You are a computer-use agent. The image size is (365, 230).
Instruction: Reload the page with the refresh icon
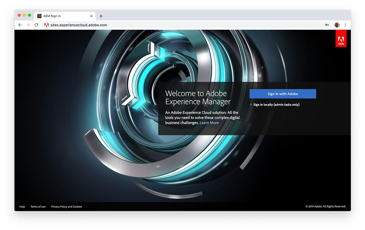click(x=36, y=25)
